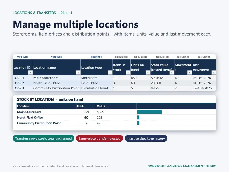Image resolution: width=229 pixels, height=172 pixels.
Task: Click the 205 value in Stock by Location
Action: point(99,118)
